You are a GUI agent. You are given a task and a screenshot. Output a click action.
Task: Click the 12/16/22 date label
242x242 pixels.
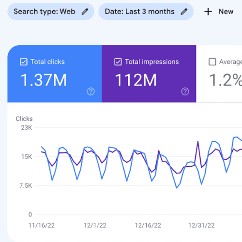pos(148,226)
